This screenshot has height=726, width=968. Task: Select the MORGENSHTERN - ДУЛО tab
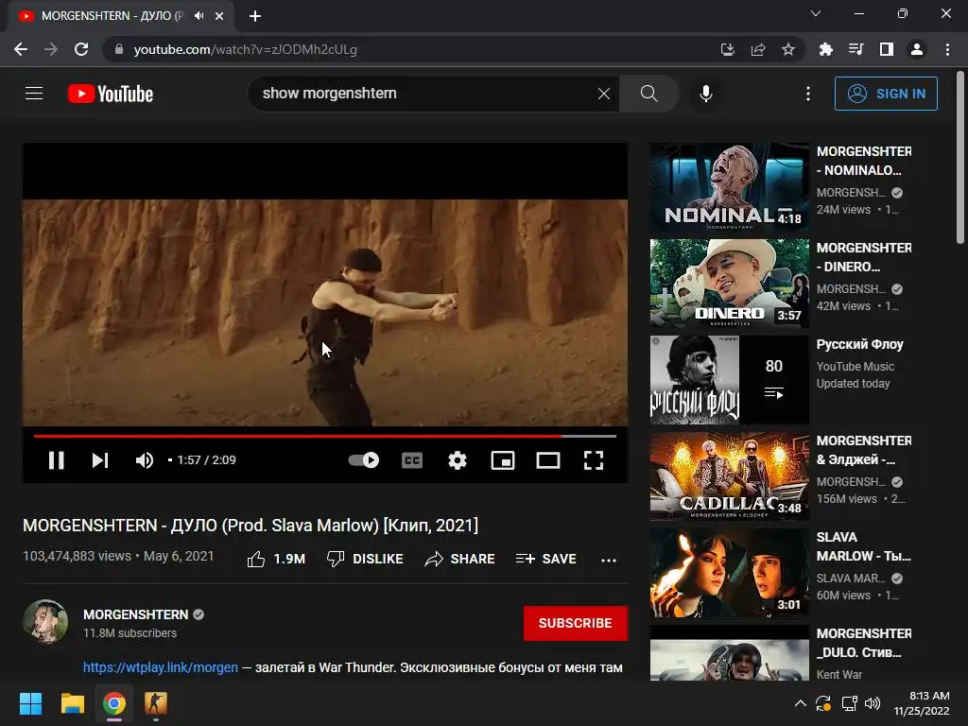click(x=120, y=16)
